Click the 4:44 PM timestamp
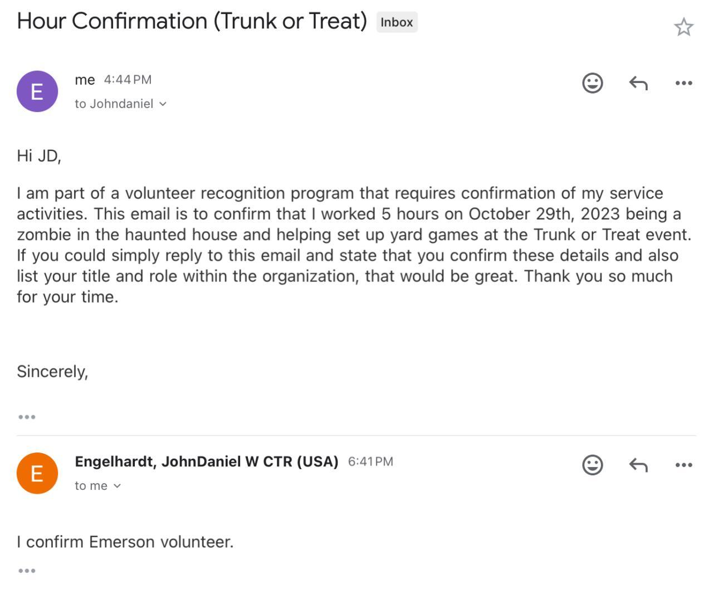Viewport: 713px width, 589px height. [x=128, y=80]
